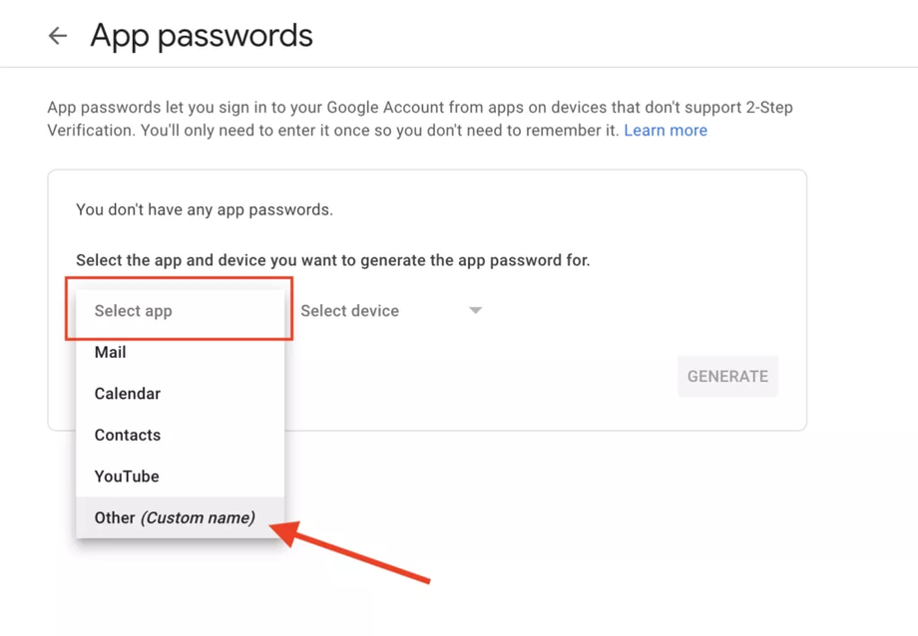918x636 pixels.
Task: Click the "You don't have any app passwords" text
Action: [x=205, y=209]
